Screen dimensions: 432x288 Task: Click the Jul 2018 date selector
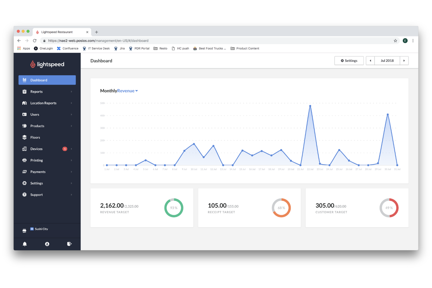click(387, 60)
